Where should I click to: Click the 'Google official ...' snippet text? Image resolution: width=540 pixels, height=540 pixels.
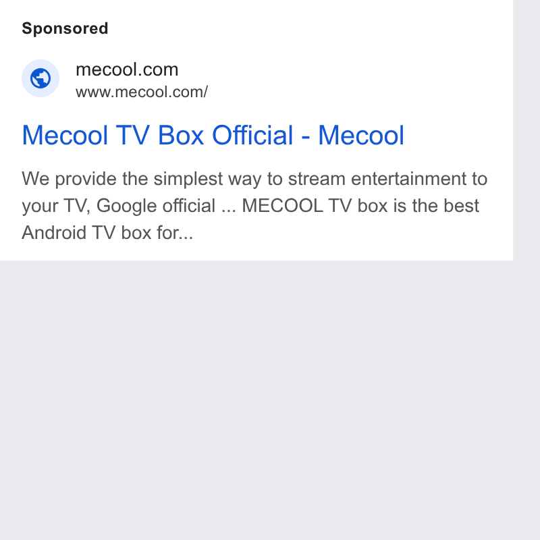pos(166,207)
